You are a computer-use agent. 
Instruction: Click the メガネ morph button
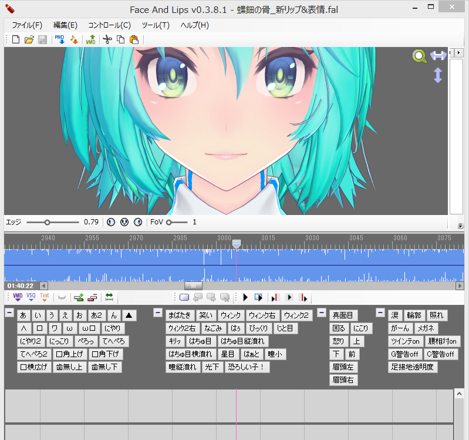426,328
